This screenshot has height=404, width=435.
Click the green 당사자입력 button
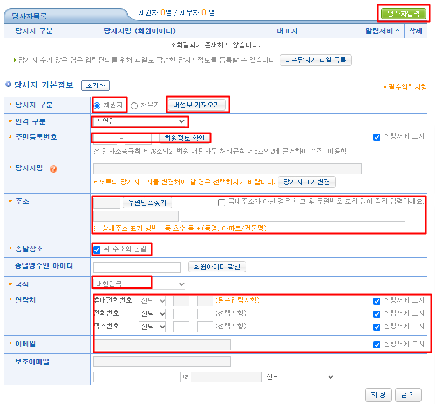point(403,13)
